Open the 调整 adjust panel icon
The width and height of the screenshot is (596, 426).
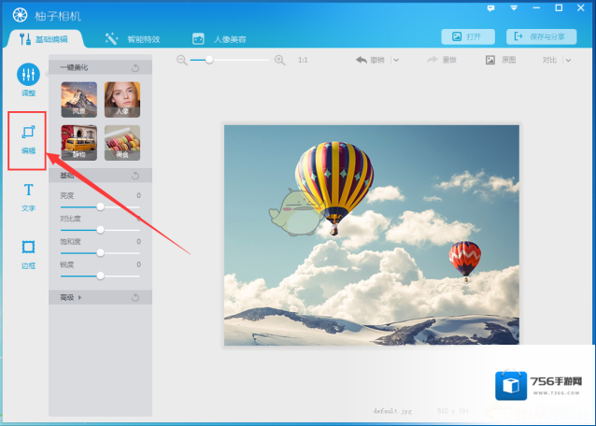(28, 78)
